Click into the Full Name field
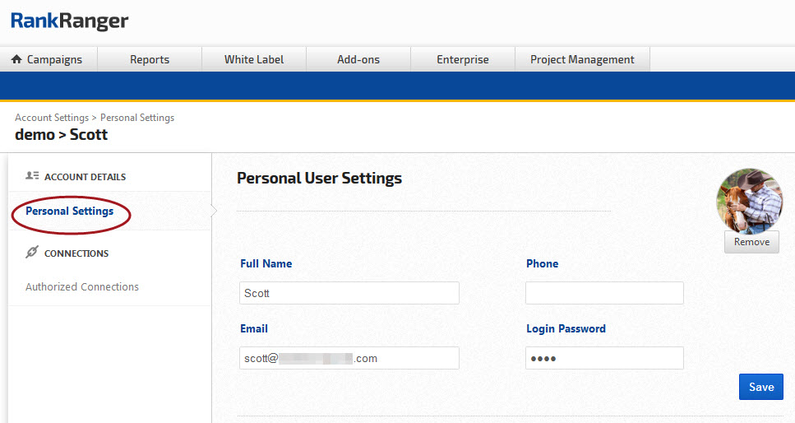The image size is (795, 423). pos(349,293)
